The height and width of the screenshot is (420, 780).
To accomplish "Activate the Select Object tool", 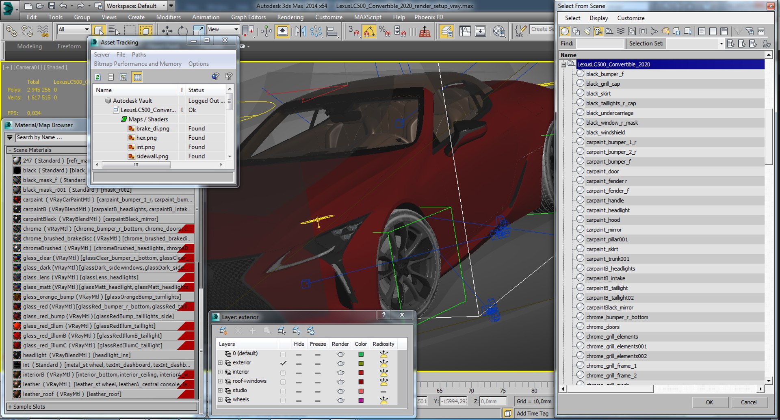I will coord(99,31).
